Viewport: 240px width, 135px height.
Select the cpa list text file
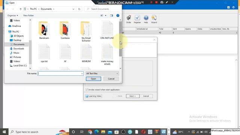pyautogui.click(x=44, y=53)
